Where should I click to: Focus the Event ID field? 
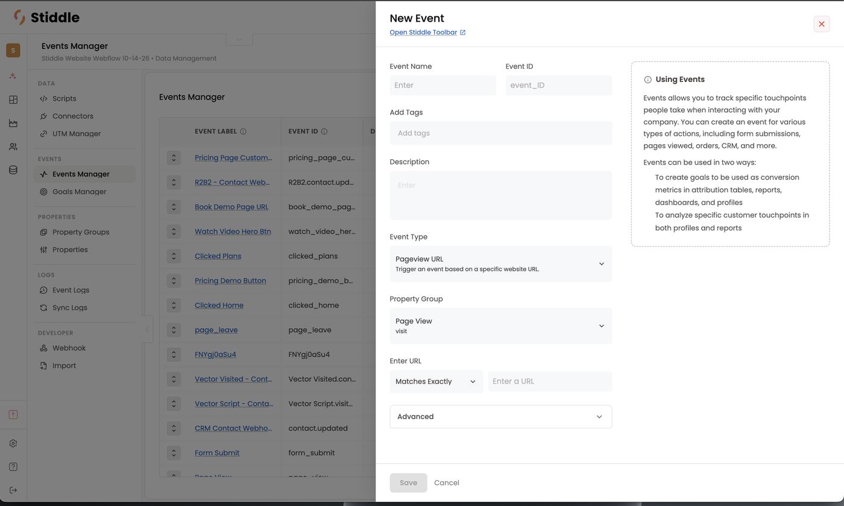pos(558,86)
